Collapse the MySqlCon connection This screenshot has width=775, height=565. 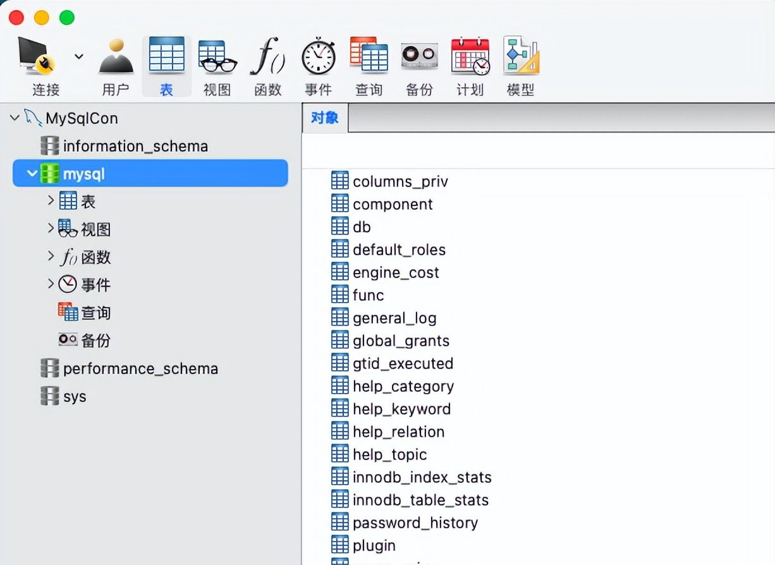(x=14, y=118)
